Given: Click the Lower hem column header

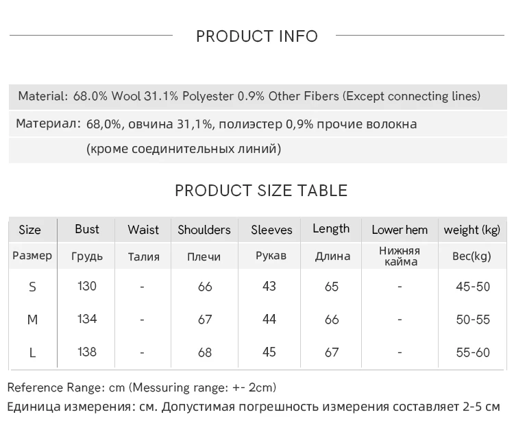Looking at the screenshot, I should [400, 230].
